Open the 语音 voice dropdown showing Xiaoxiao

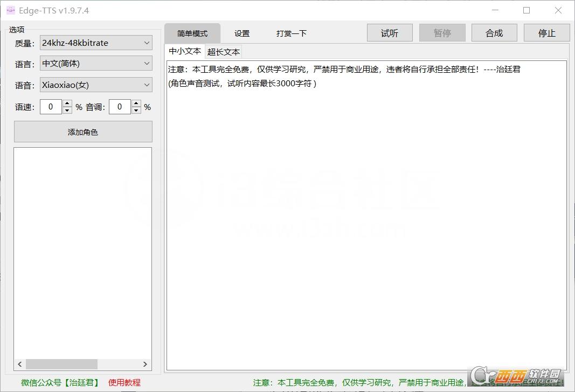[x=96, y=85]
